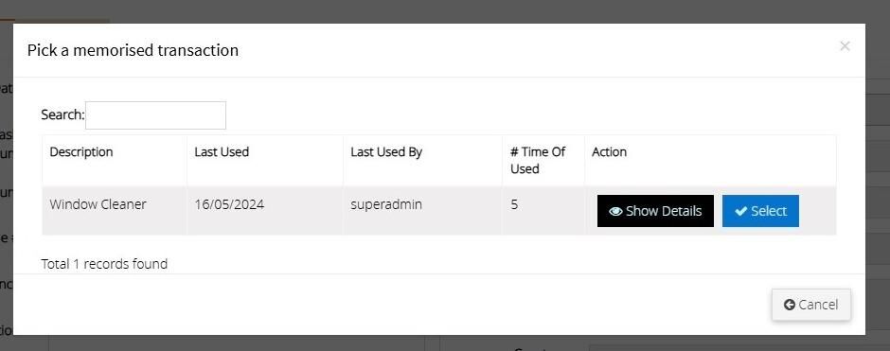Cancel the memorised transaction picker
This screenshot has height=351, width=890.
click(x=810, y=305)
